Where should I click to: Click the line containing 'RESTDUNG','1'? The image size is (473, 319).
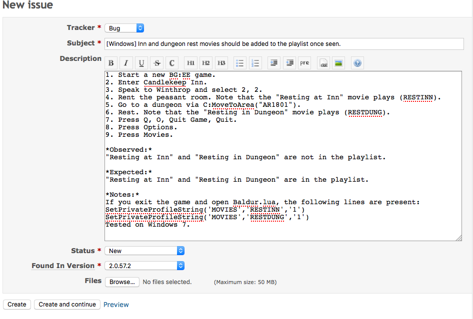[207, 217]
